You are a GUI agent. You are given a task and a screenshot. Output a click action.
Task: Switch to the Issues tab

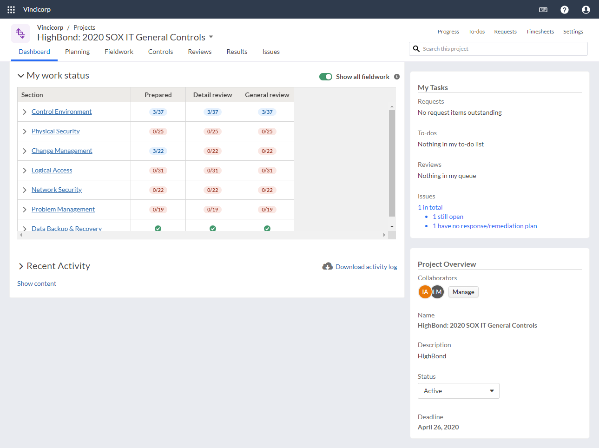click(x=271, y=52)
